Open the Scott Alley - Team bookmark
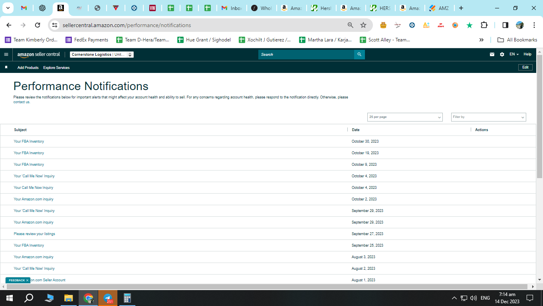The image size is (543, 306). [x=385, y=40]
